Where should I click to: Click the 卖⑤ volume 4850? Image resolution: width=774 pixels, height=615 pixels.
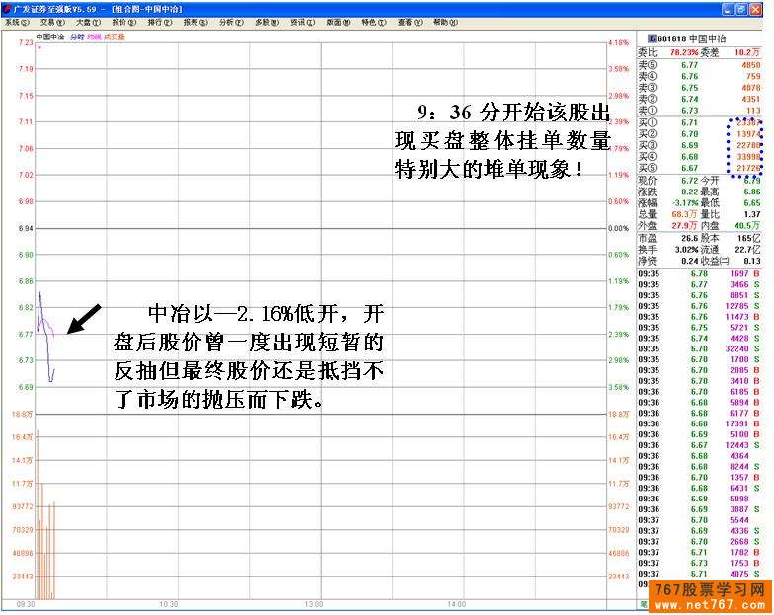750,65
